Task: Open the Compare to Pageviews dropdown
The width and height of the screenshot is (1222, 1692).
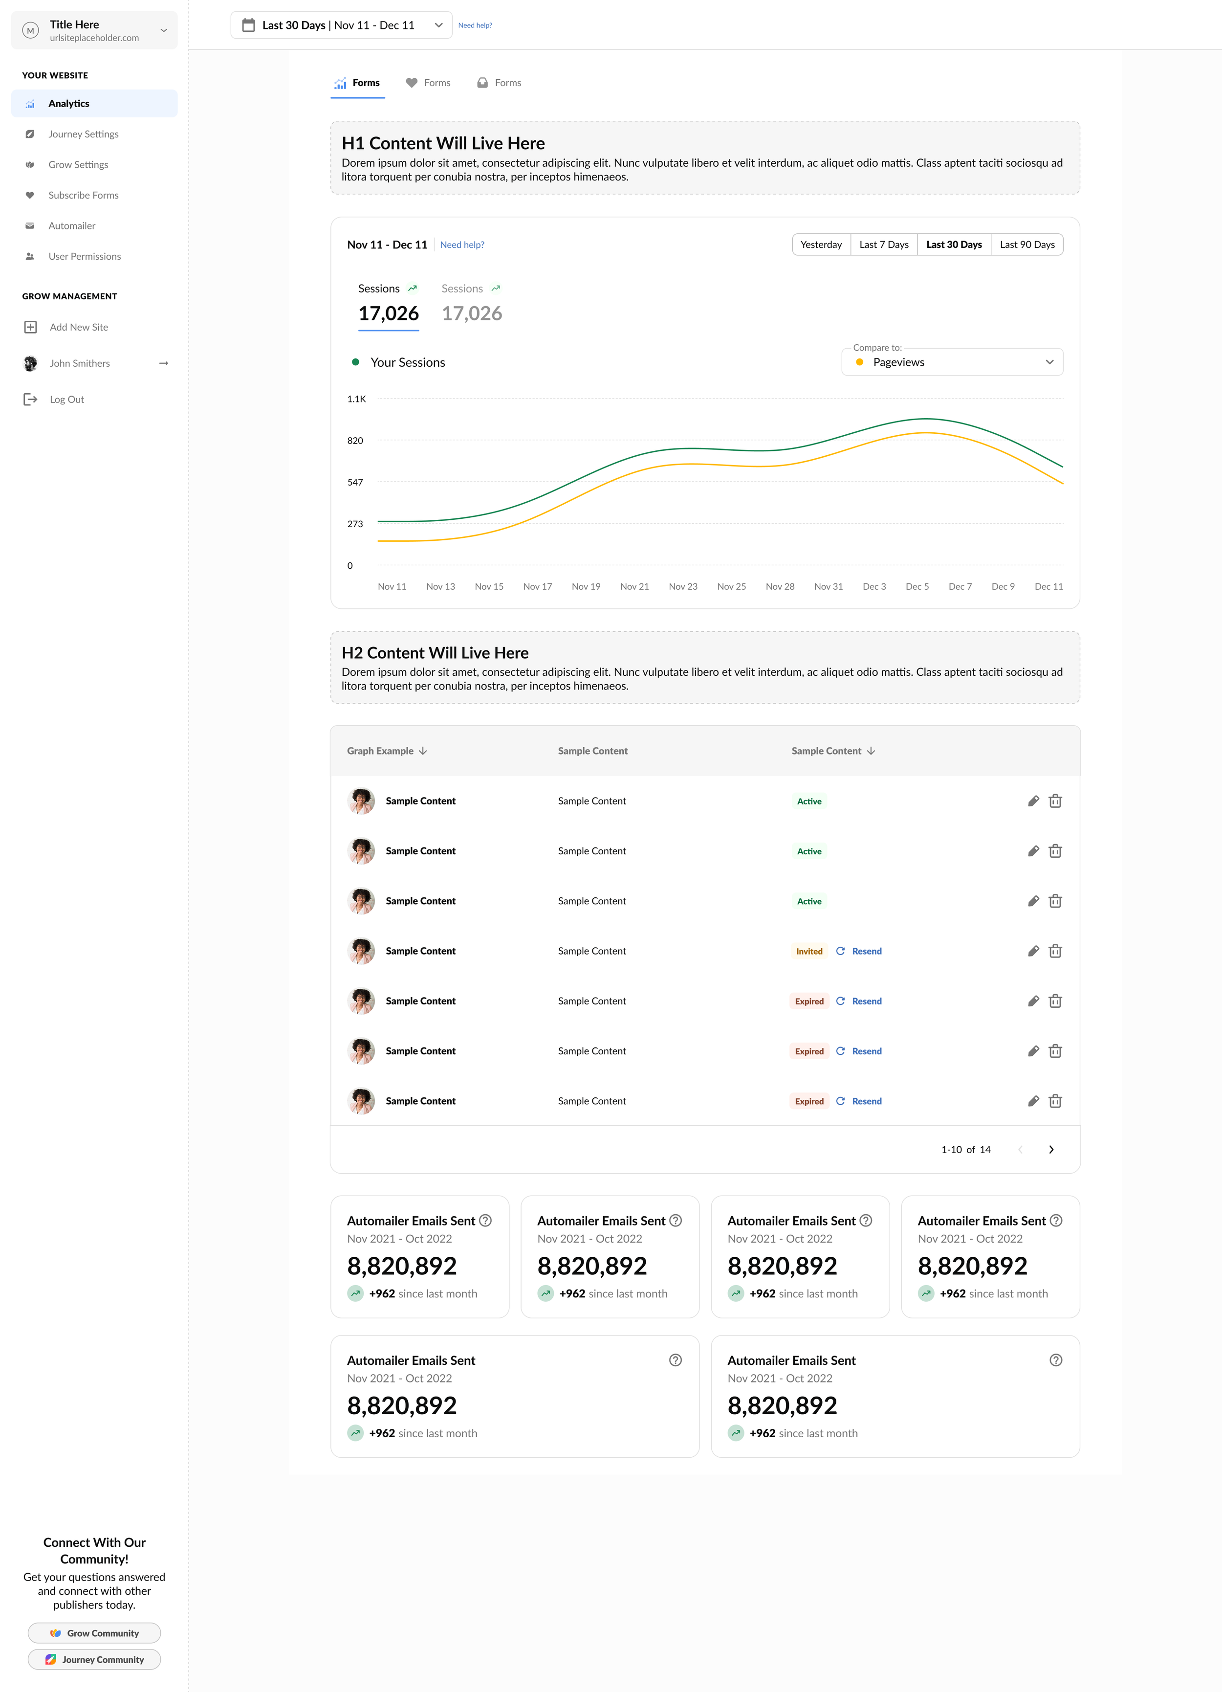Action: 952,362
